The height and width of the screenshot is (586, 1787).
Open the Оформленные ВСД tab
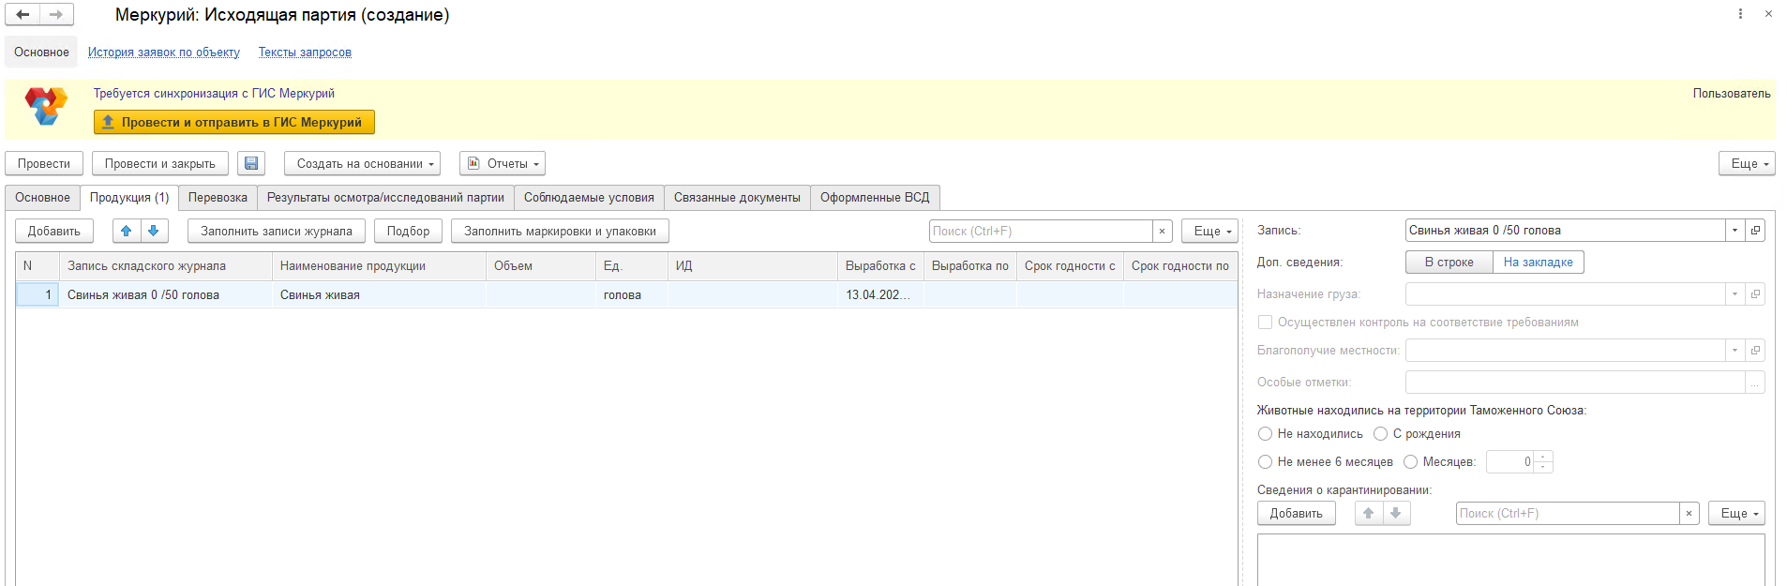tap(874, 198)
